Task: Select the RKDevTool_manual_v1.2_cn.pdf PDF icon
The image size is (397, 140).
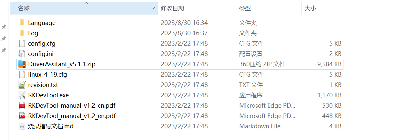Action: [x=22, y=105]
